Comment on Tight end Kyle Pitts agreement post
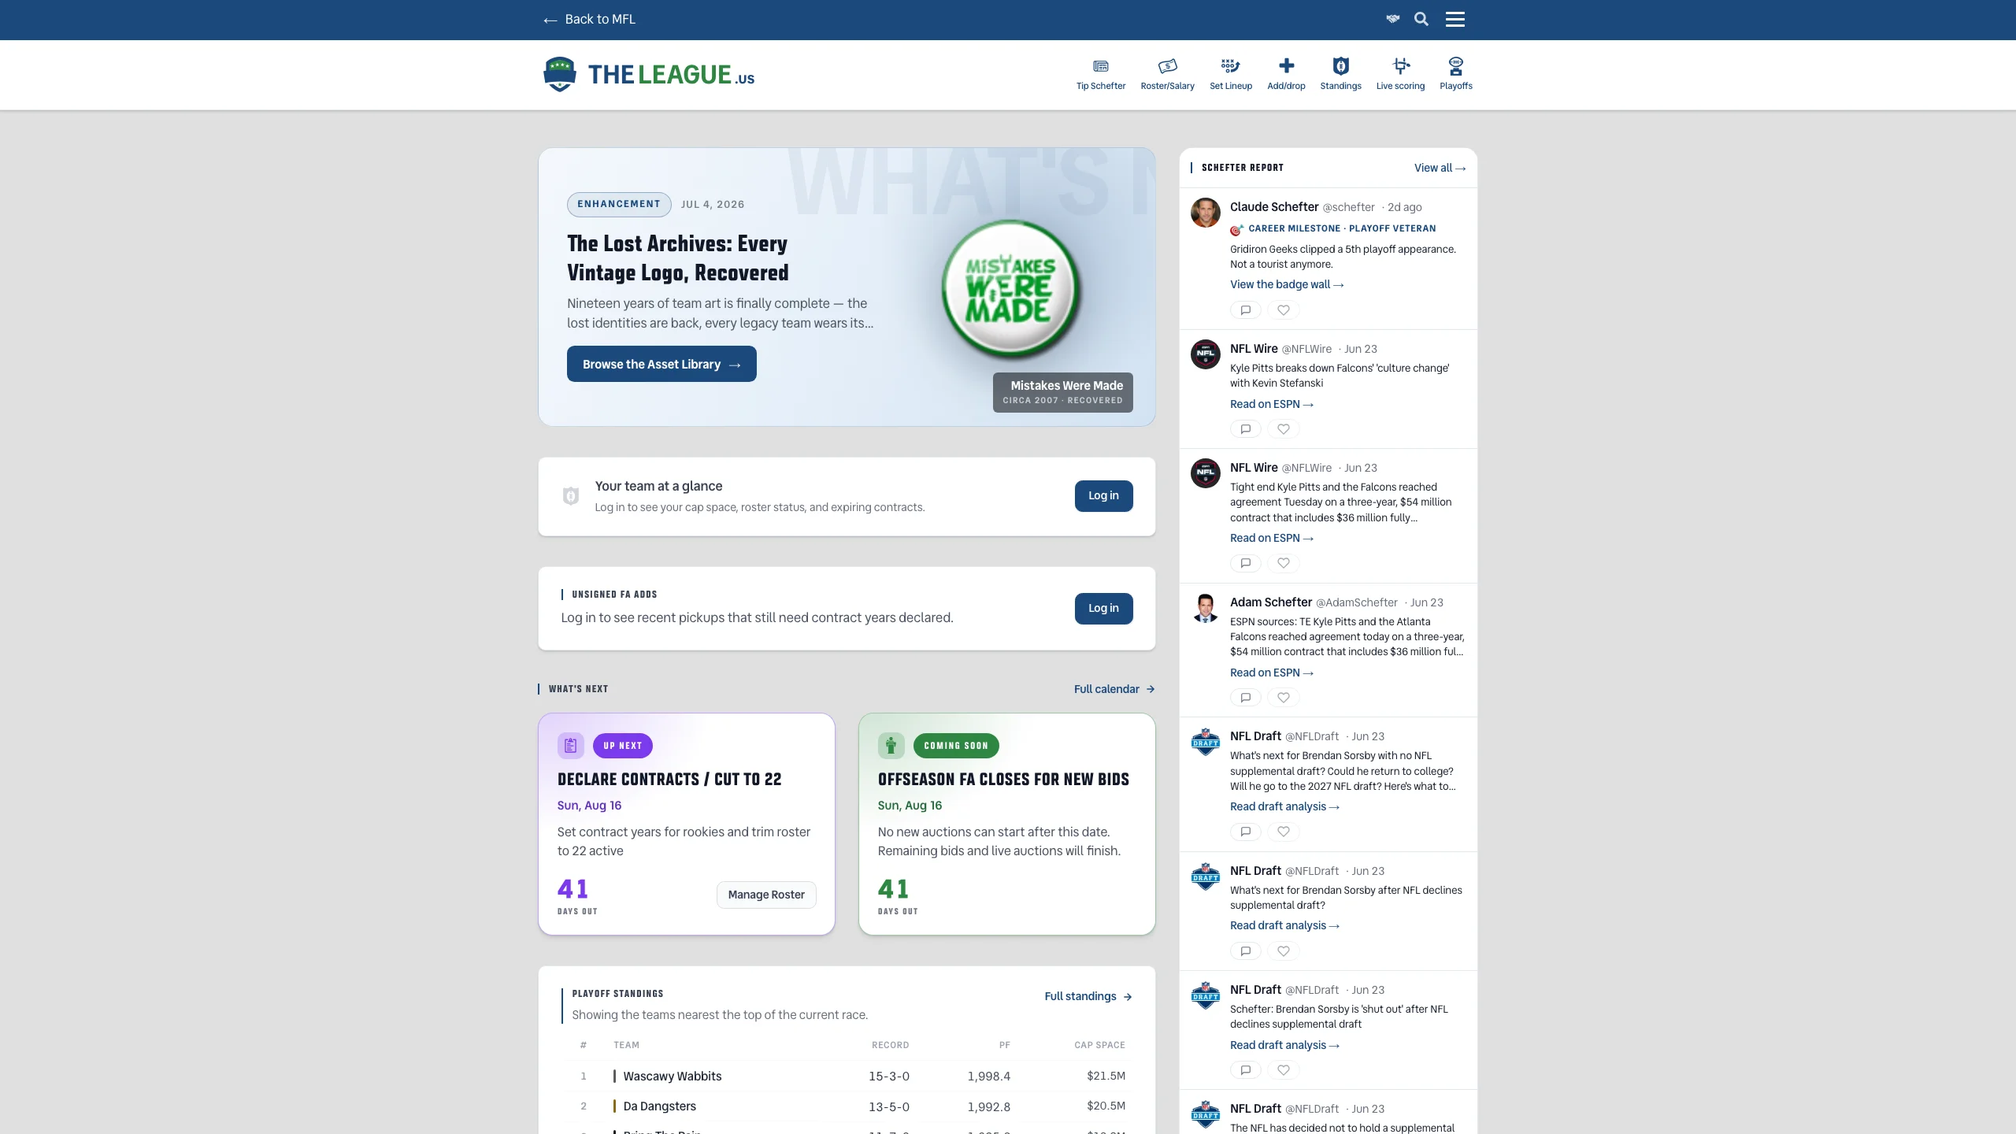 click(1246, 563)
